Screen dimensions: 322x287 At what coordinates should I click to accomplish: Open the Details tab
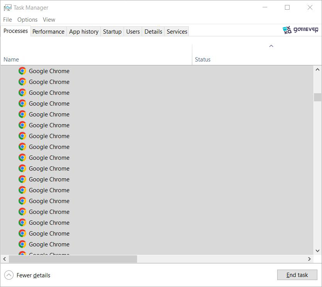(153, 31)
